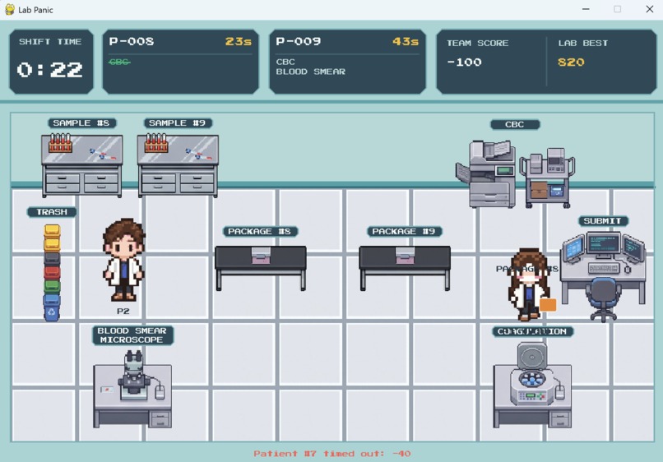This screenshot has height=462, width=663.
Task: Click the coagulation station label
Action: pyautogui.click(x=532, y=331)
